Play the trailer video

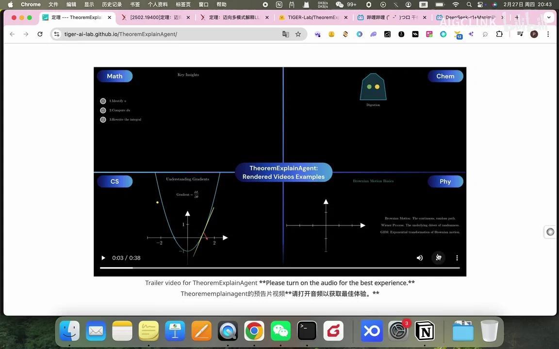pyautogui.click(x=103, y=258)
